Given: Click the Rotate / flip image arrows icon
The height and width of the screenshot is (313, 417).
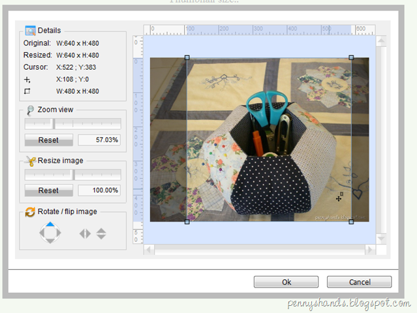Looking at the screenshot, I should point(30,212).
